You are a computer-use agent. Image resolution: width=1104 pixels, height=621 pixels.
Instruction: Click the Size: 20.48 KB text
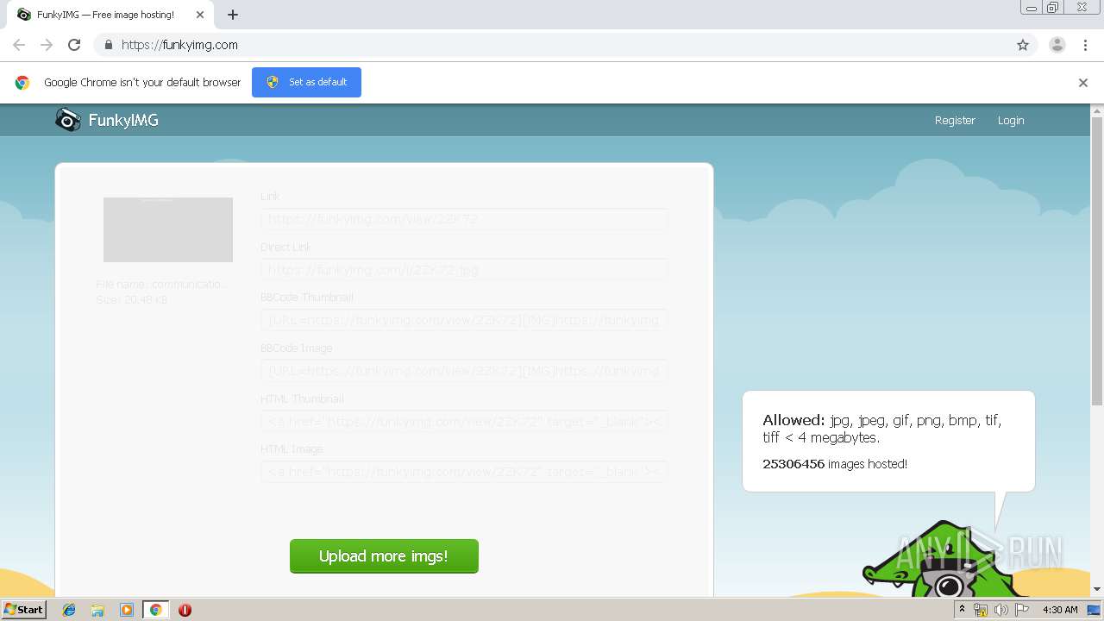[x=132, y=300]
